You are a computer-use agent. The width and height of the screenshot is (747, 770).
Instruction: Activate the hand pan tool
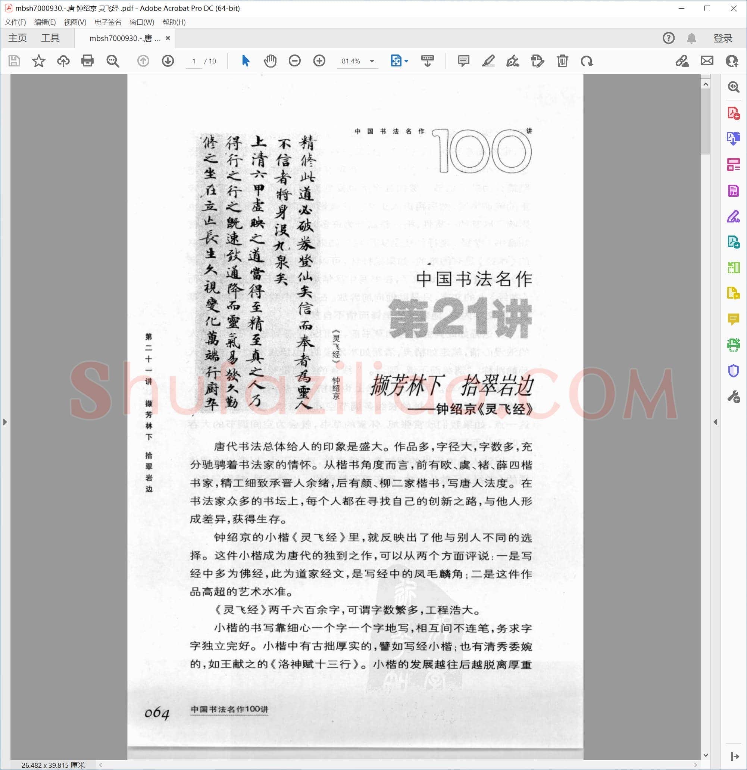(x=270, y=61)
